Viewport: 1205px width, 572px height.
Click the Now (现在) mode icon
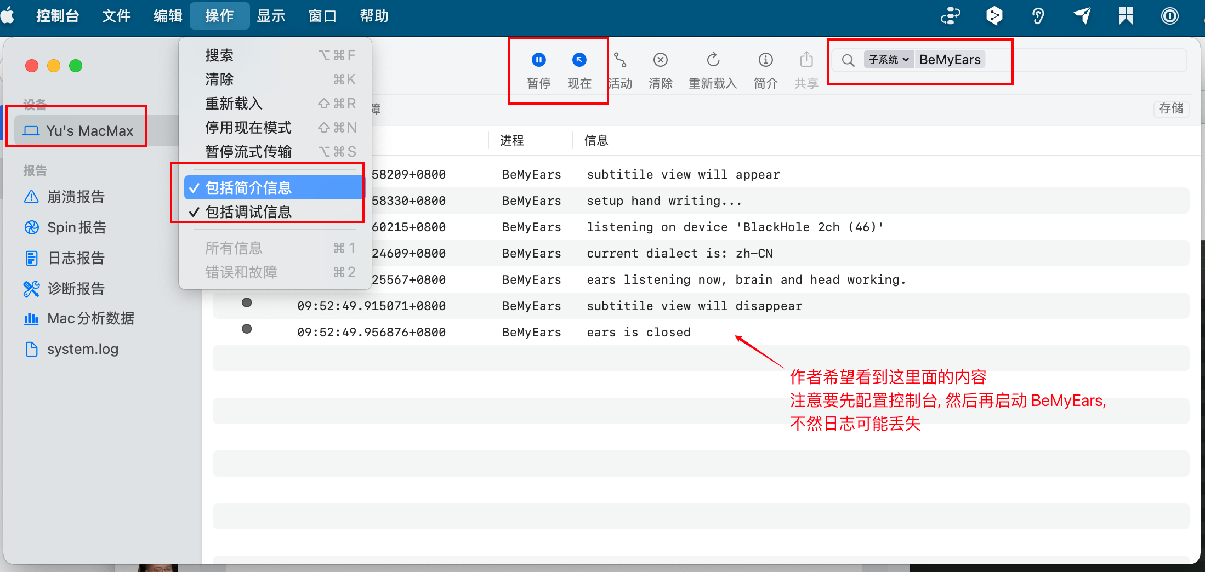[579, 60]
